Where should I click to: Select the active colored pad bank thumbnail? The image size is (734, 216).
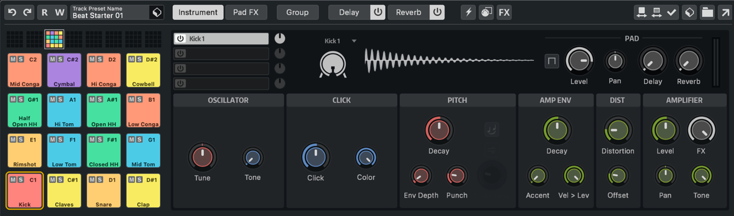[54, 39]
